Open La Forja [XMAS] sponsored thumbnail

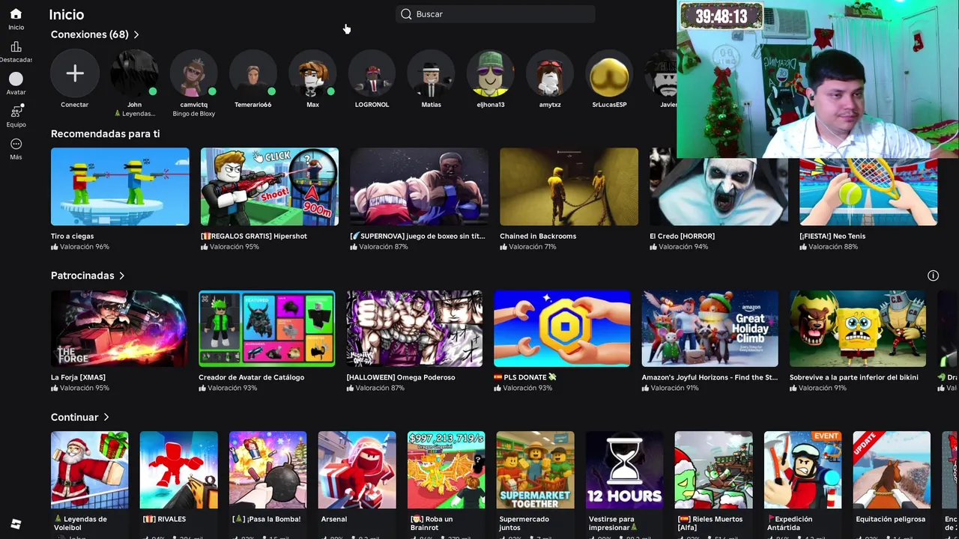(x=119, y=329)
